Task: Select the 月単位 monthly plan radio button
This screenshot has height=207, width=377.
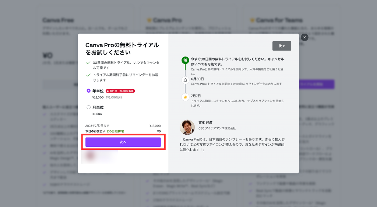Action: [88, 107]
